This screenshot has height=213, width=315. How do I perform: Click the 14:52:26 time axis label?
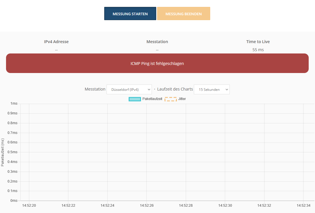[147, 206]
